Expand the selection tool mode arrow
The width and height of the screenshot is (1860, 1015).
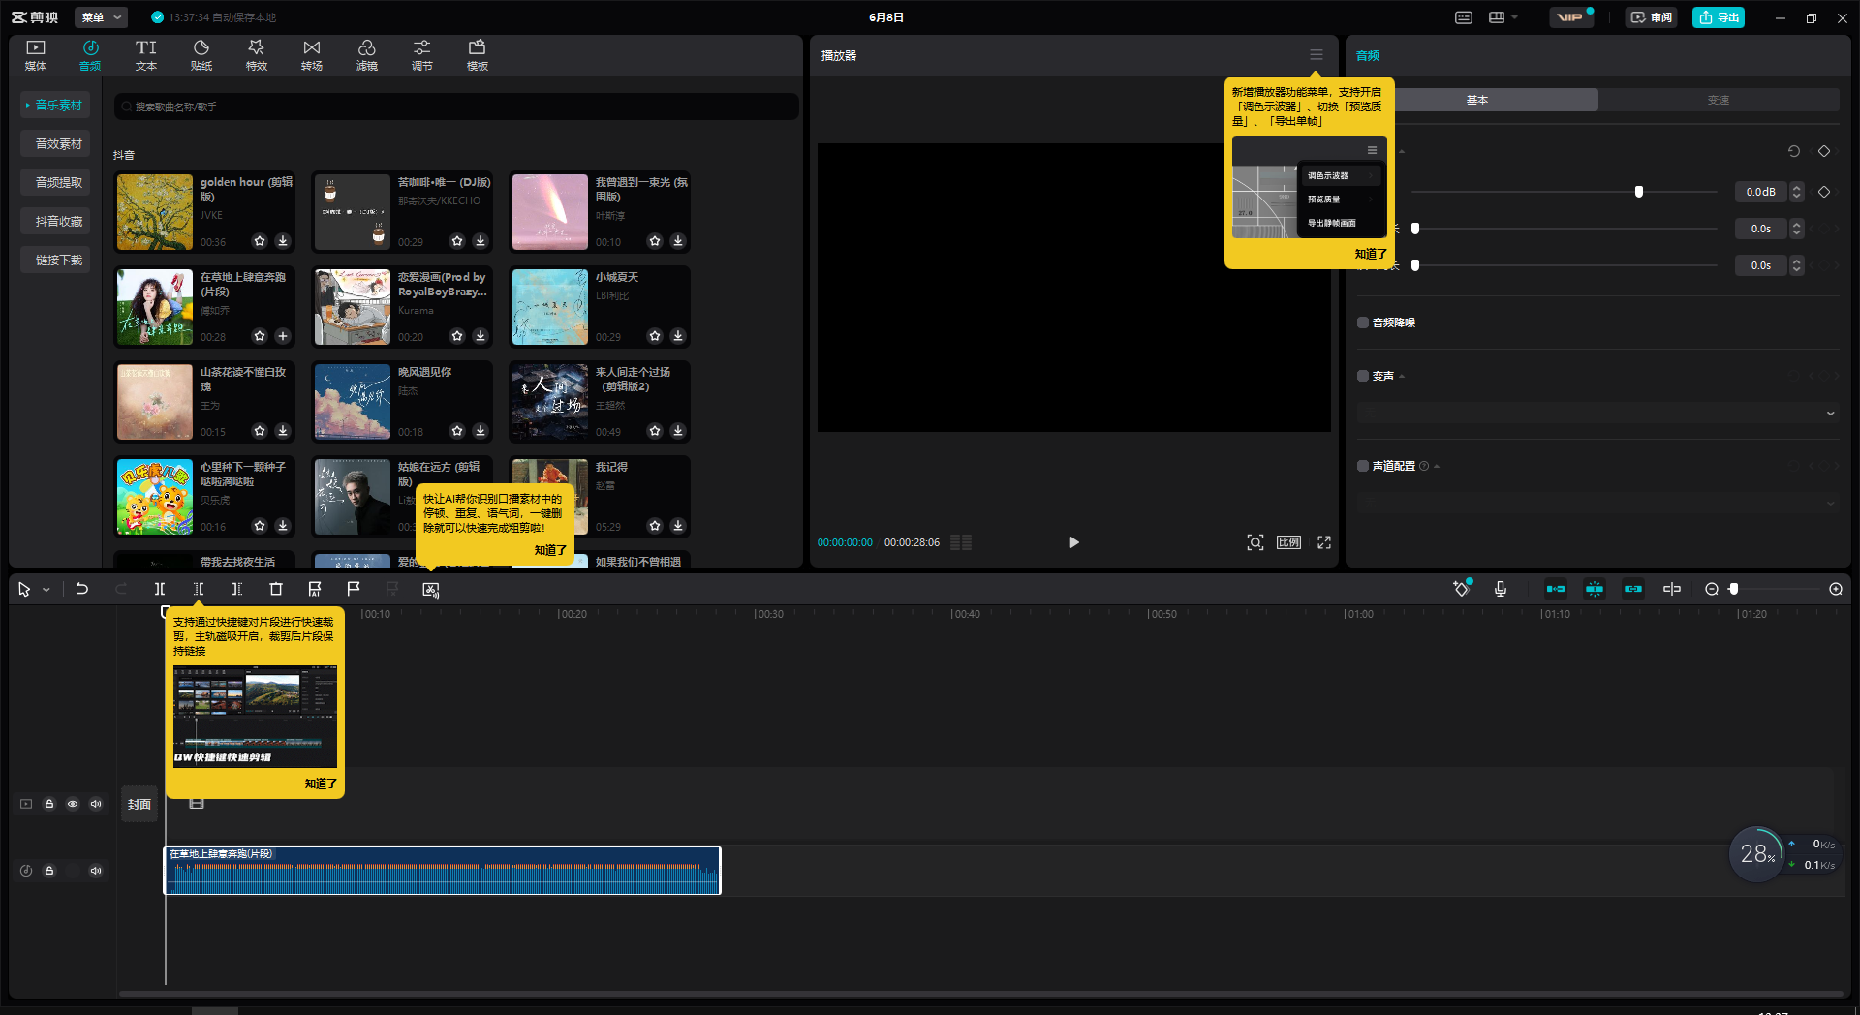pyautogui.click(x=46, y=590)
